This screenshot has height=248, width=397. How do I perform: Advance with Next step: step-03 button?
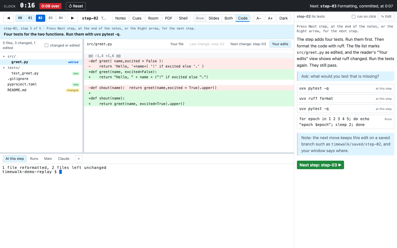320,165
